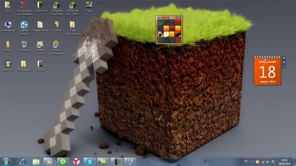
Task: Click the puzzle gadget timer clock icon
Action: 159,18
